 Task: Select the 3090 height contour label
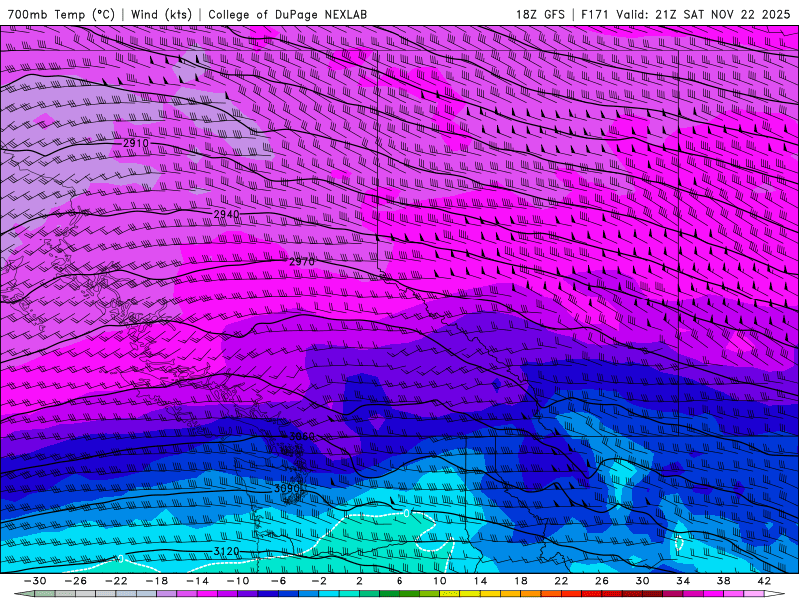(x=287, y=489)
